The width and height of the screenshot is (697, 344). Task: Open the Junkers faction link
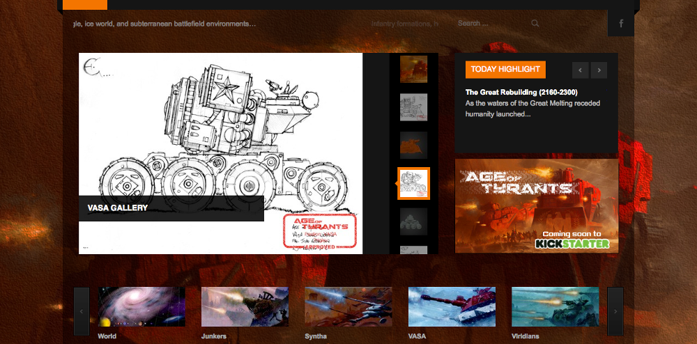[214, 336]
